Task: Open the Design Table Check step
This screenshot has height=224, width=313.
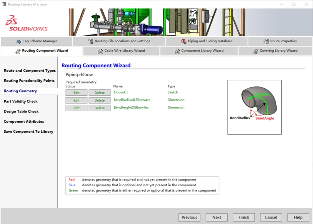Action: pyautogui.click(x=21, y=111)
